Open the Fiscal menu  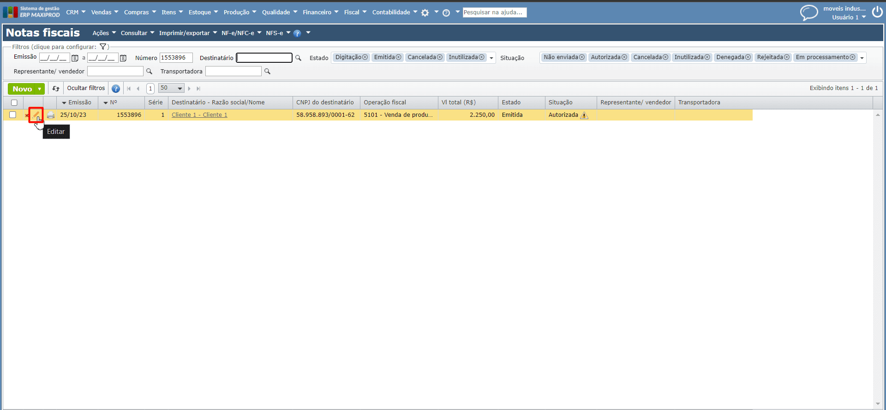tap(355, 12)
